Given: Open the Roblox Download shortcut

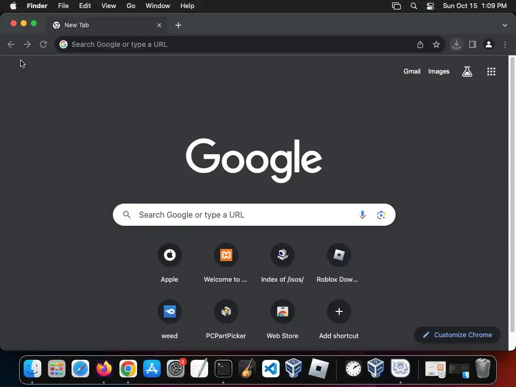Looking at the screenshot, I should click(339, 263).
